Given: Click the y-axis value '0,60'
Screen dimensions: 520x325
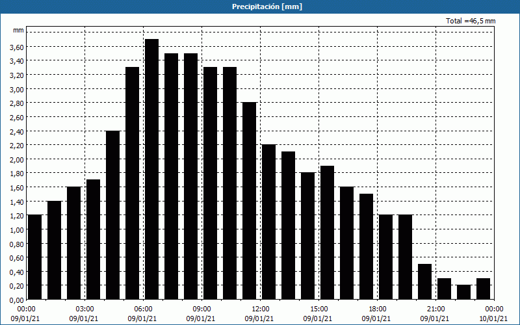Looking at the screenshot, I should (17, 258).
